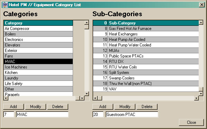Pick the RTU DX sub-category
Viewport: 207px width, 129px height.
146,62
